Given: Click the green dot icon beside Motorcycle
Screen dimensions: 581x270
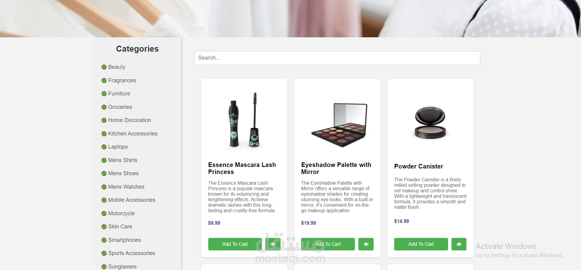Looking at the screenshot, I should [x=104, y=213].
